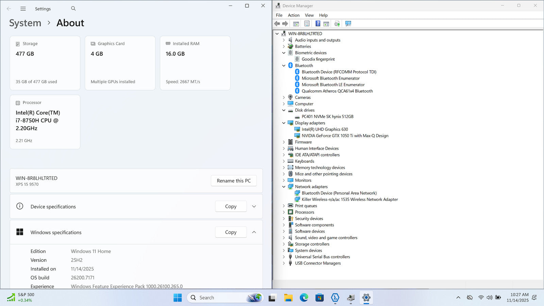Click the Properties toolbar icon in Device Manager

pyautogui.click(x=307, y=23)
